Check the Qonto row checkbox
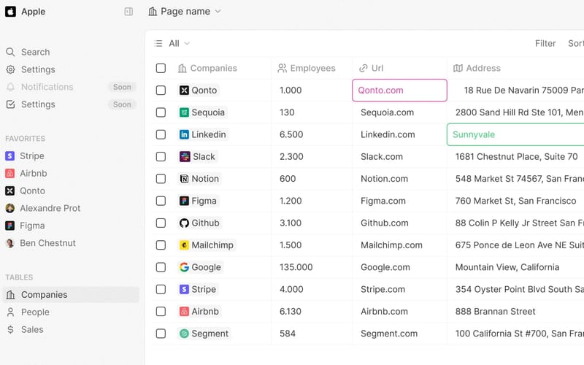This screenshot has width=584, height=365. click(161, 90)
